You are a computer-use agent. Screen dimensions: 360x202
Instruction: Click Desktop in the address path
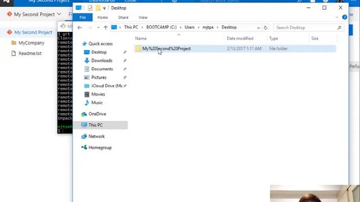[229, 27]
